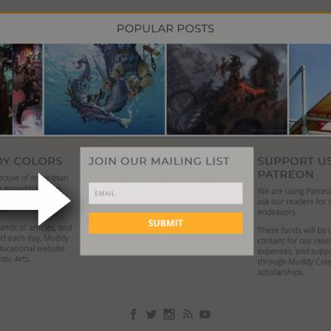Focus the EMAIL input field
331x331 pixels.
pyautogui.click(x=165, y=193)
